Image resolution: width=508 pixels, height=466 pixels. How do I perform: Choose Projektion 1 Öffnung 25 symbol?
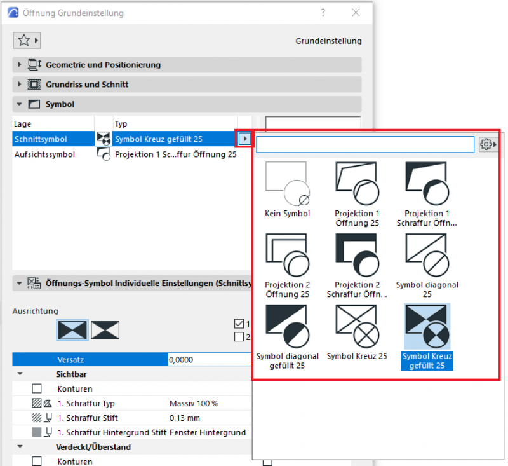pyautogui.click(x=357, y=189)
